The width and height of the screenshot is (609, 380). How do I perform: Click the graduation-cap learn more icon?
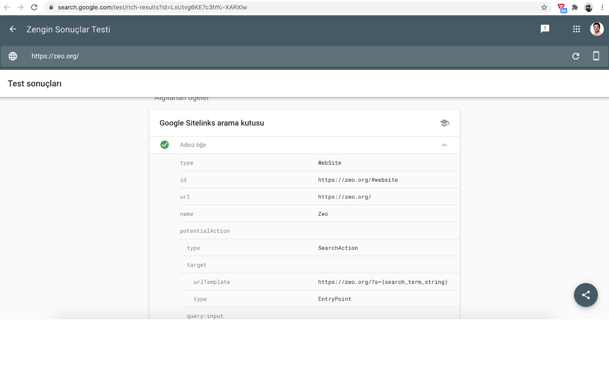pyautogui.click(x=444, y=123)
